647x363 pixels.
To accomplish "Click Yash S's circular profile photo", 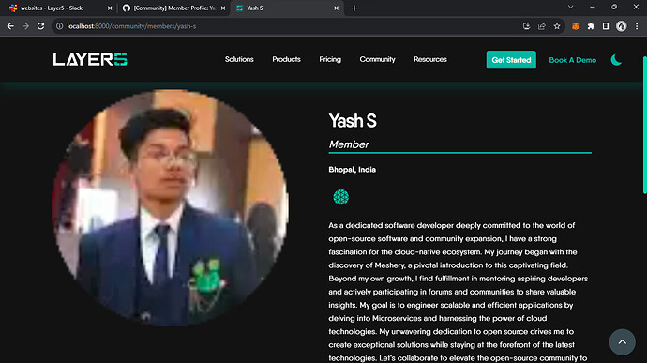I will pyautogui.click(x=170, y=207).
